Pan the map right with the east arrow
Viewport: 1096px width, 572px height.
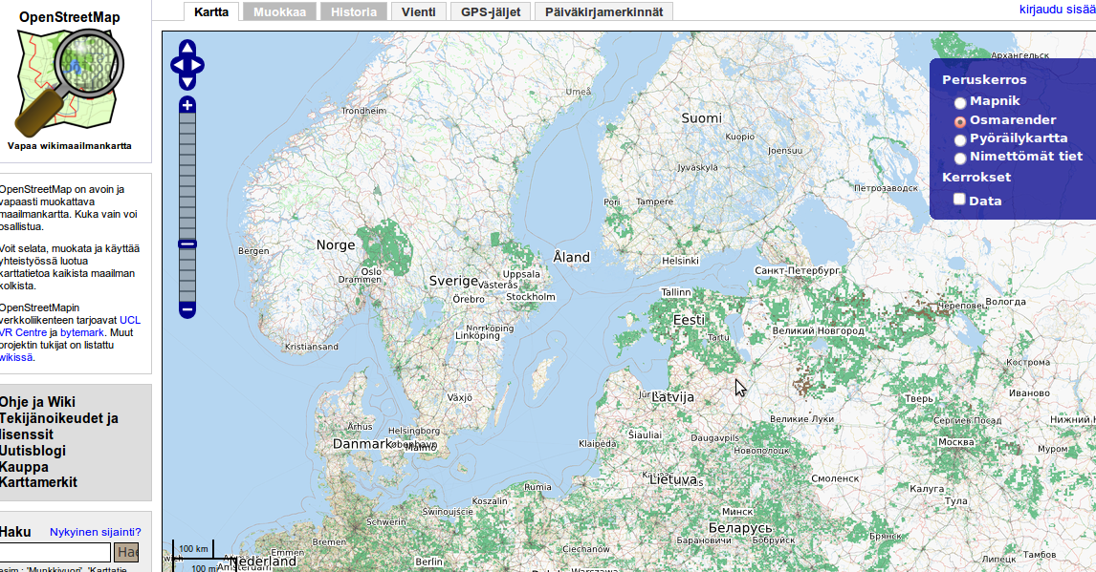[x=198, y=66]
